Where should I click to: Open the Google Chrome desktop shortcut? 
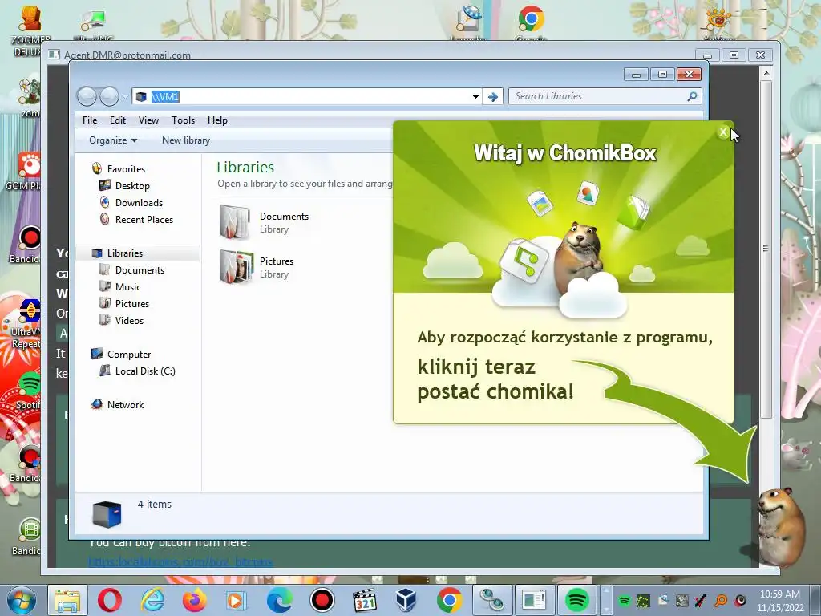pyautogui.click(x=531, y=23)
